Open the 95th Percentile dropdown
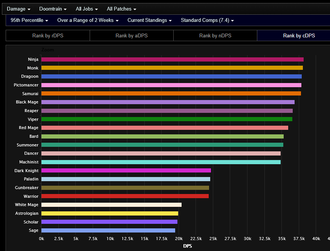Viewport: 330px width, 251px height. [x=29, y=20]
